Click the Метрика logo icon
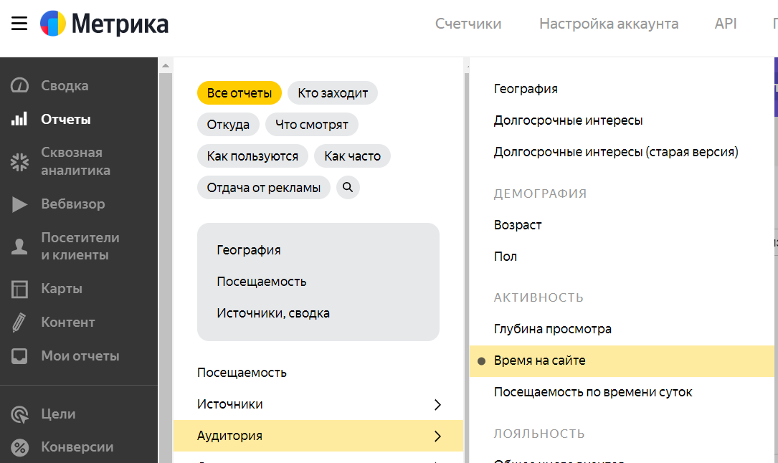Screen dimensions: 778x463 [x=53, y=24]
